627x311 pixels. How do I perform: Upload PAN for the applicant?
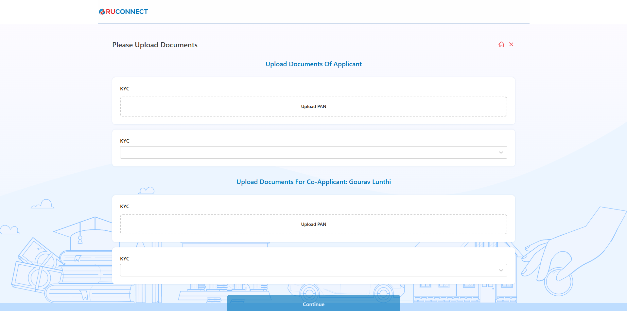tap(313, 106)
